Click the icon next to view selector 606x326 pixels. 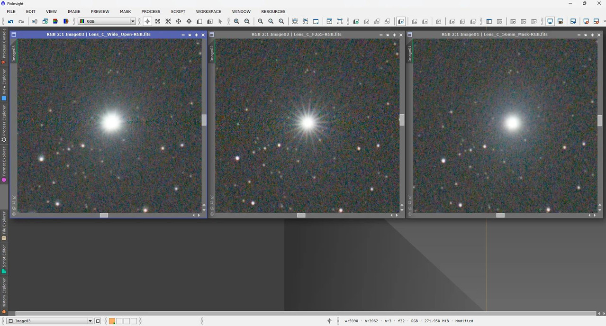[98, 321]
